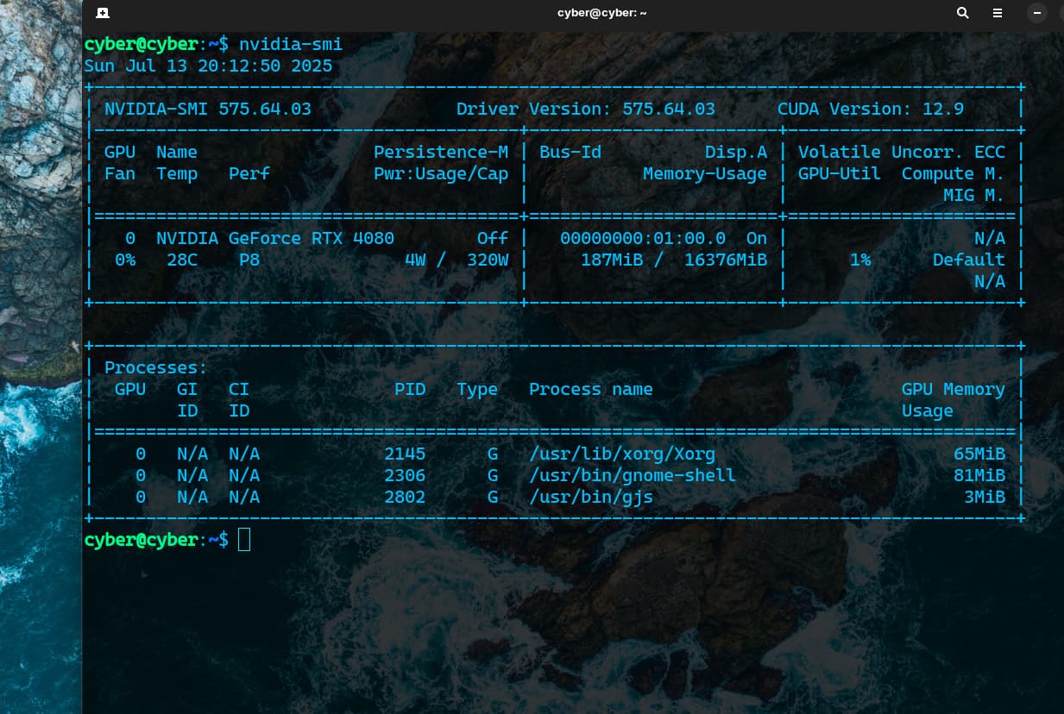Click PID 2145 in the process list
The image size is (1064, 714).
(405, 454)
